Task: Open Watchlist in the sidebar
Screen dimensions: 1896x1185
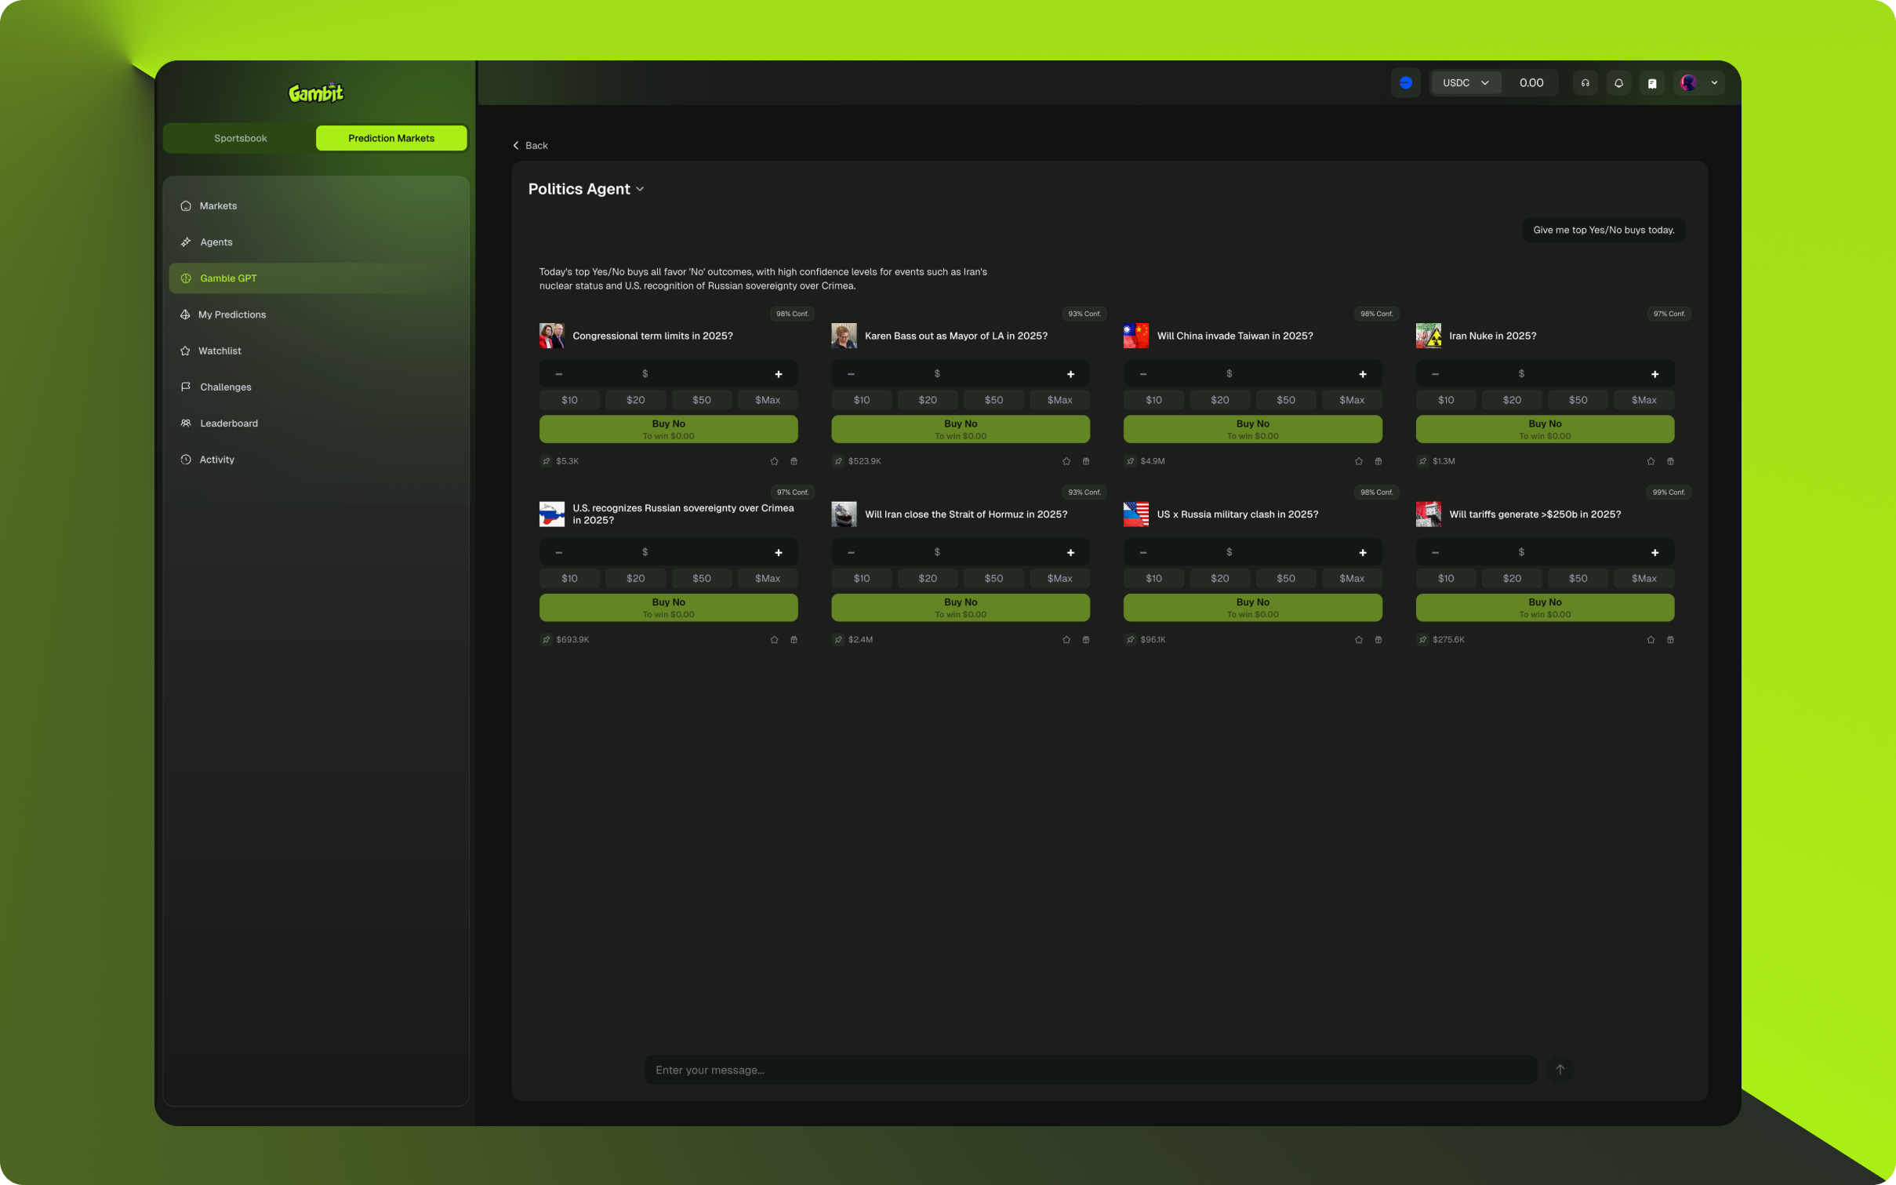Action: [316, 351]
